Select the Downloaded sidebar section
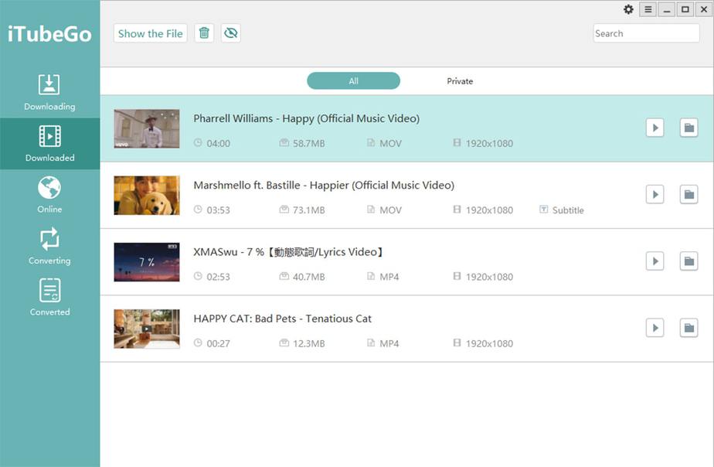This screenshot has width=714, height=467. coord(49,144)
